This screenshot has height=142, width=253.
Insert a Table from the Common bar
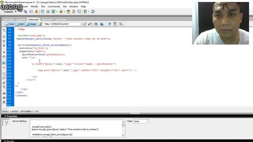pyautogui.click(x=43, y=11)
